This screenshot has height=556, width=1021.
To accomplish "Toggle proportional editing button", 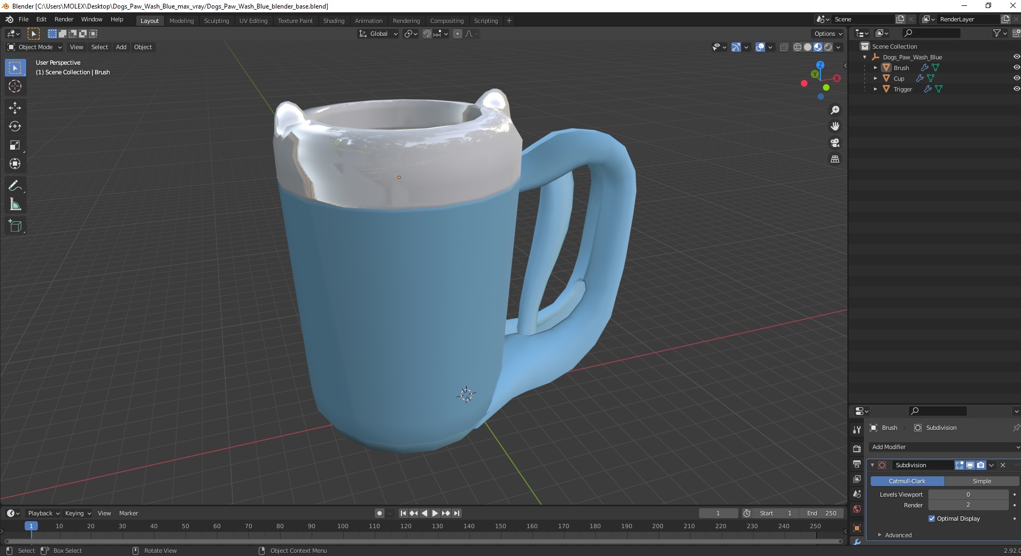I will point(458,34).
